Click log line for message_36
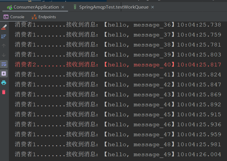This screenshot has width=227, height=161. coord(118,25)
